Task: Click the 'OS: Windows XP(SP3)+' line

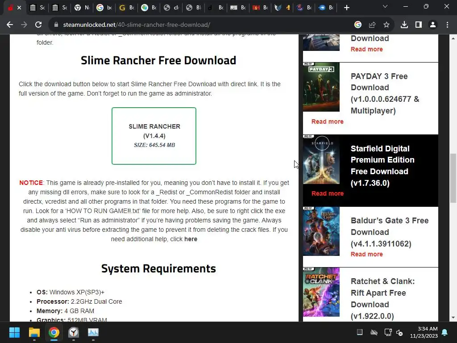Action: (70, 292)
